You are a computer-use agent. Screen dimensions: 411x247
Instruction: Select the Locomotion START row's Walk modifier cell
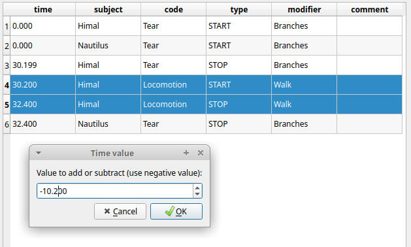coord(304,85)
